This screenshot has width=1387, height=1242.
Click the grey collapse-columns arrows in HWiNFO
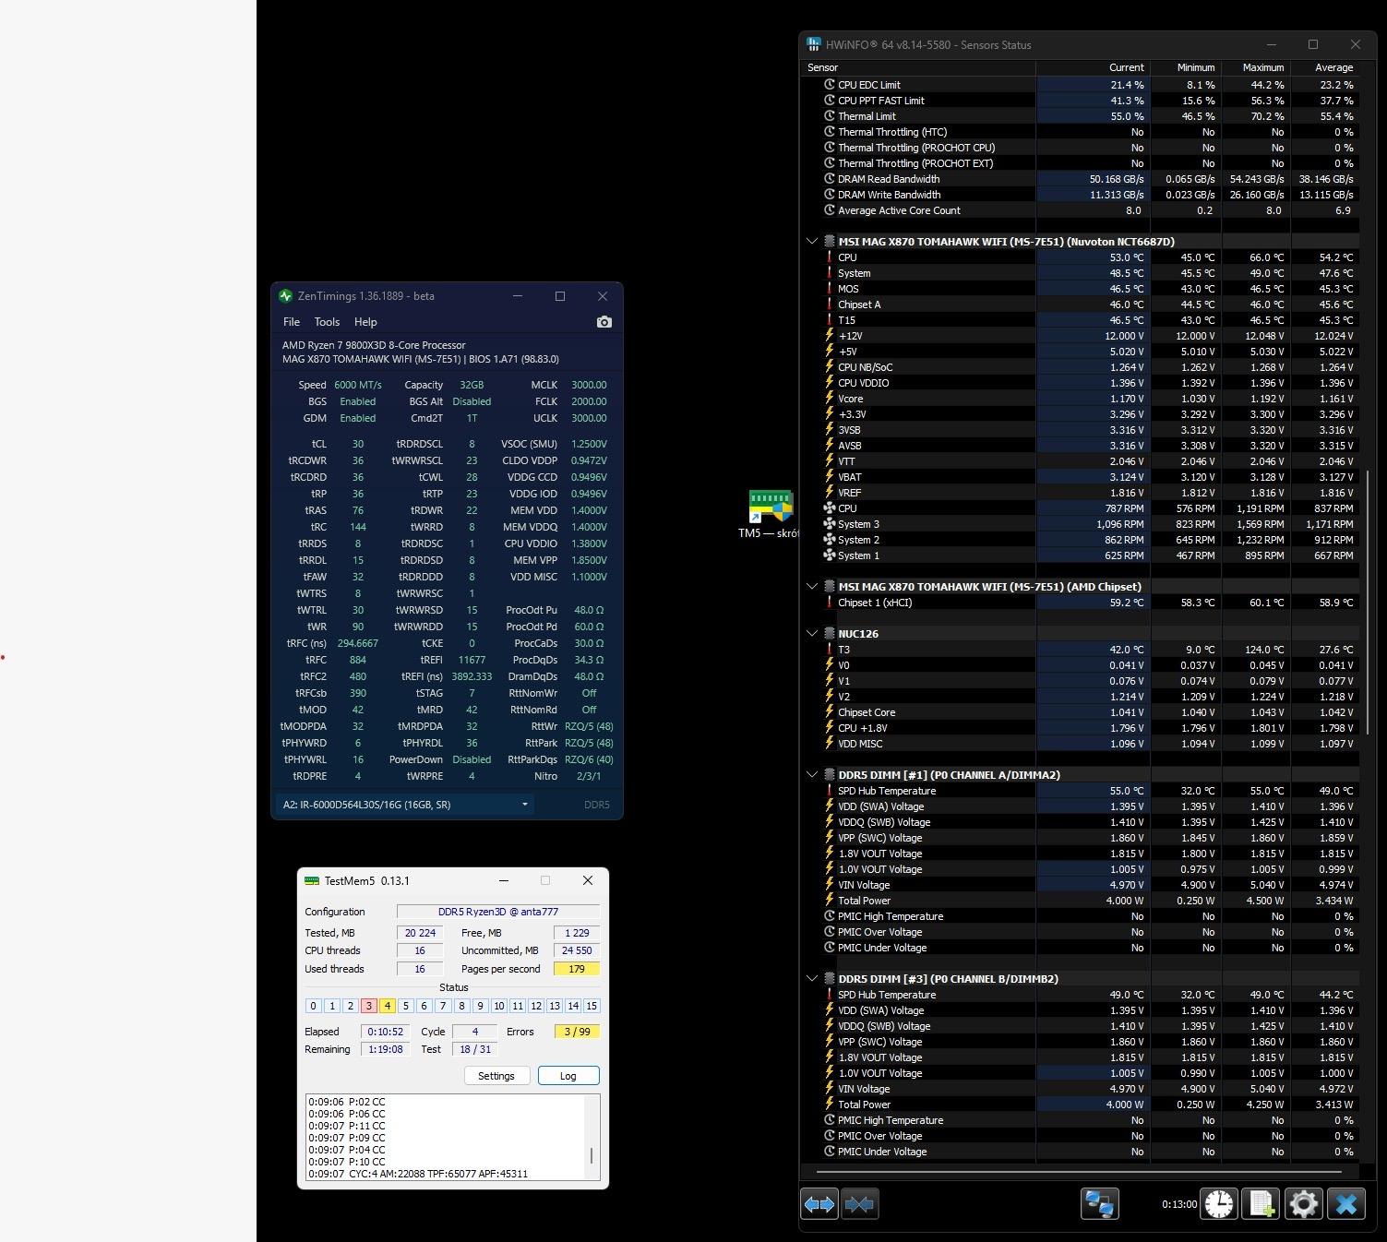click(x=859, y=1204)
